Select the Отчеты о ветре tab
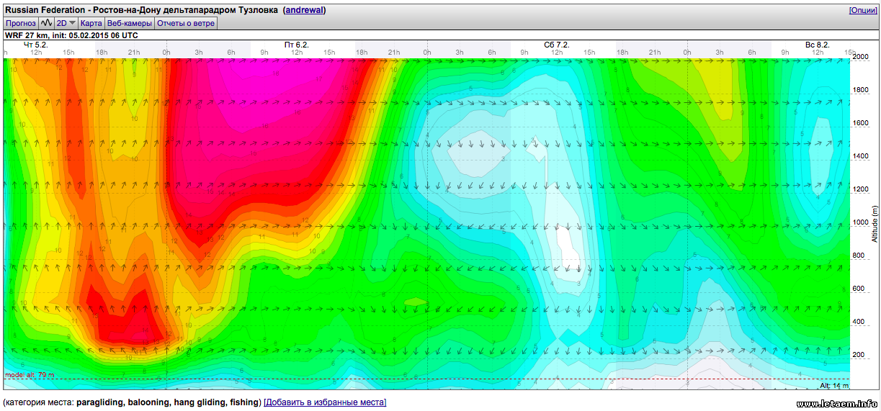The height and width of the screenshot is (411, 881). point(185,23)
